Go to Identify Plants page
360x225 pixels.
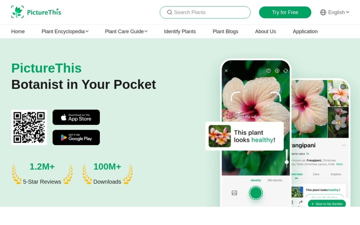(180, 31)
